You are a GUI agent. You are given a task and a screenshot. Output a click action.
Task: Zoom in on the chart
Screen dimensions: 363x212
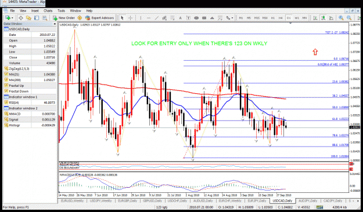pos(341,18)
